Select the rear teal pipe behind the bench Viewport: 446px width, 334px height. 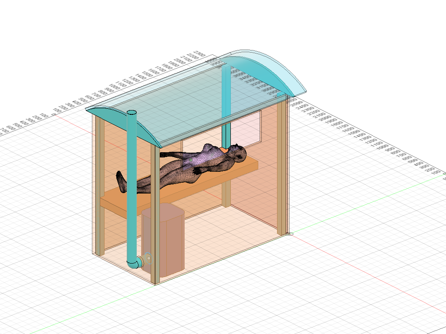point(226,107)
